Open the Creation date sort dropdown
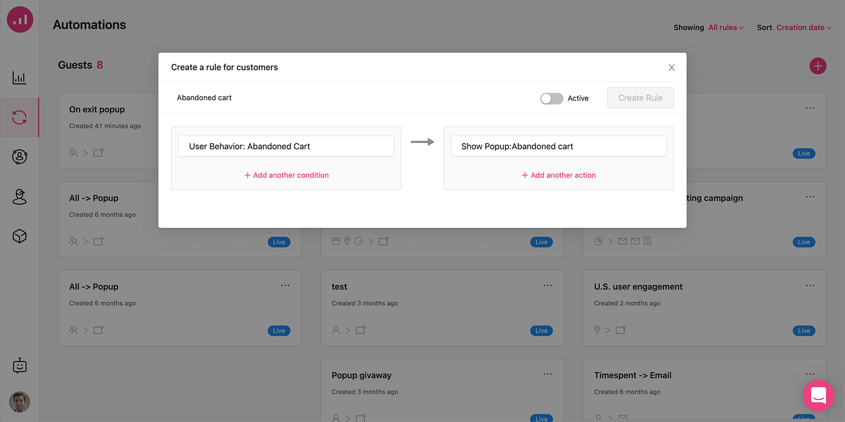Viewport: 845px width, 422px height. 803,27
